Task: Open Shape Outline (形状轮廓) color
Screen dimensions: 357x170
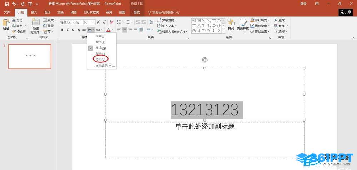Action: tap(260, 26)
